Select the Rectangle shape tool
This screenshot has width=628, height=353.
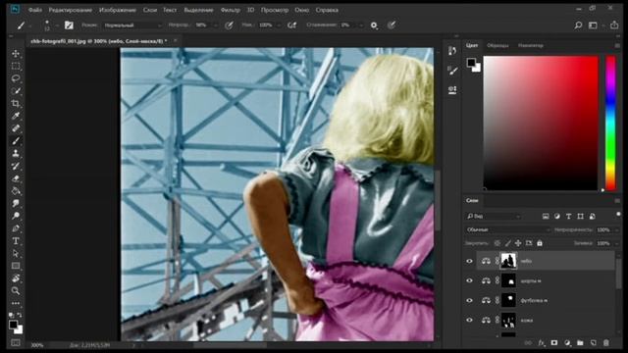(16, 266)
